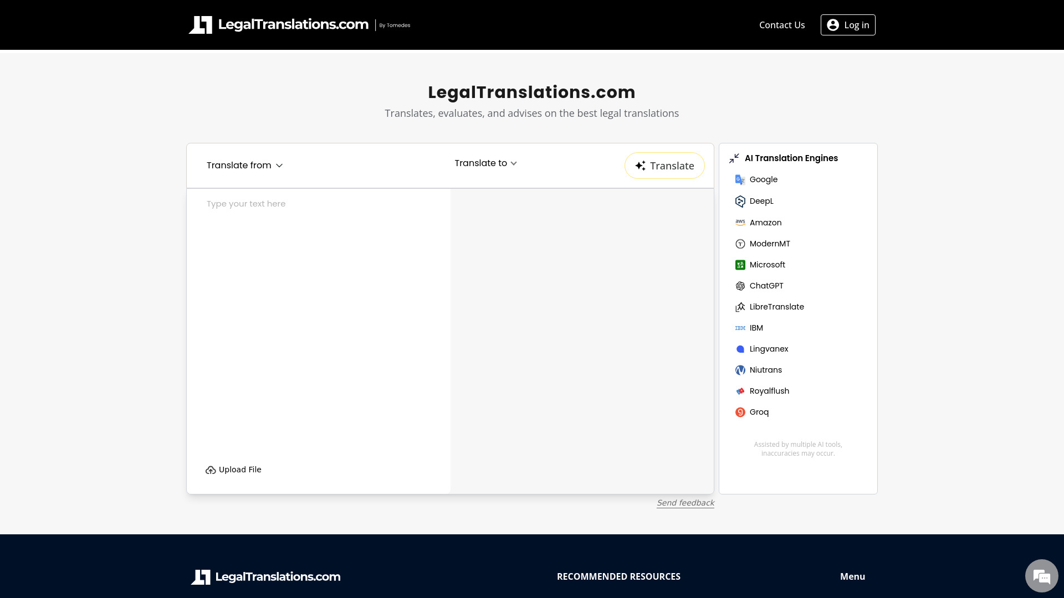Open the Contact Us page

coord(782,25)
